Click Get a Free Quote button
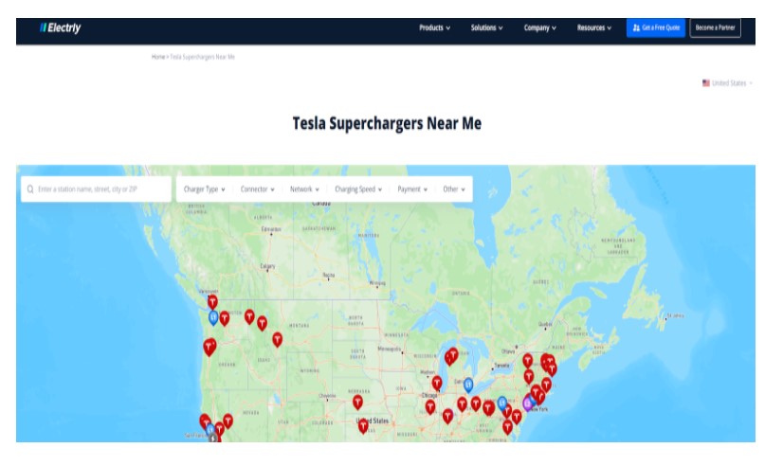This screenshot has height=466, width=783. click(x=656, y=27)
